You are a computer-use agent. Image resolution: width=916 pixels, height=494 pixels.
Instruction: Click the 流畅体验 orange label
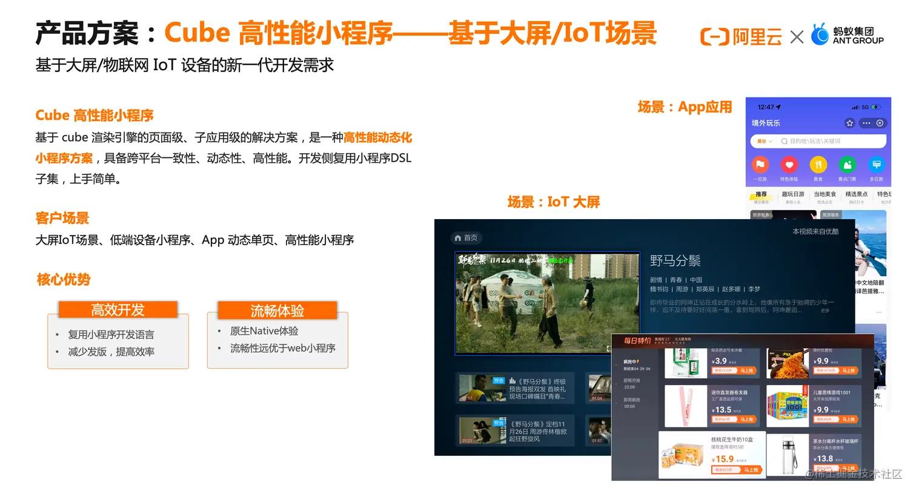tap(277, 311)
